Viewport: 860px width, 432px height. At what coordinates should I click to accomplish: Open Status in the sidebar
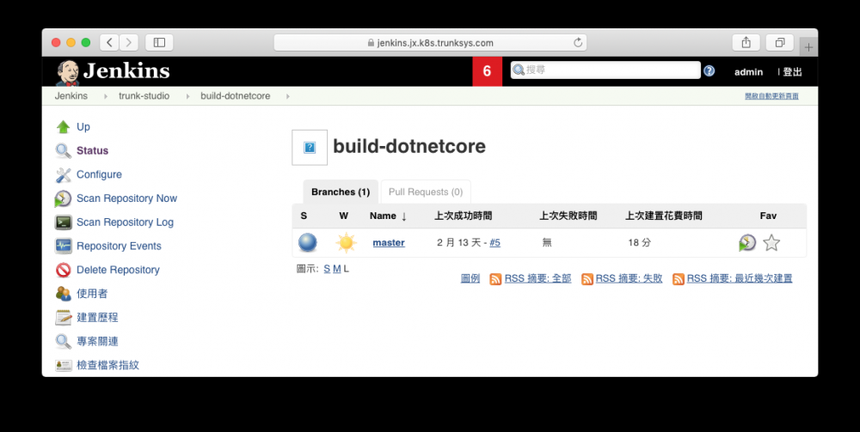[93, 150]
